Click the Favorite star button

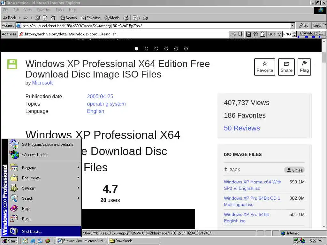pos(265,67)
